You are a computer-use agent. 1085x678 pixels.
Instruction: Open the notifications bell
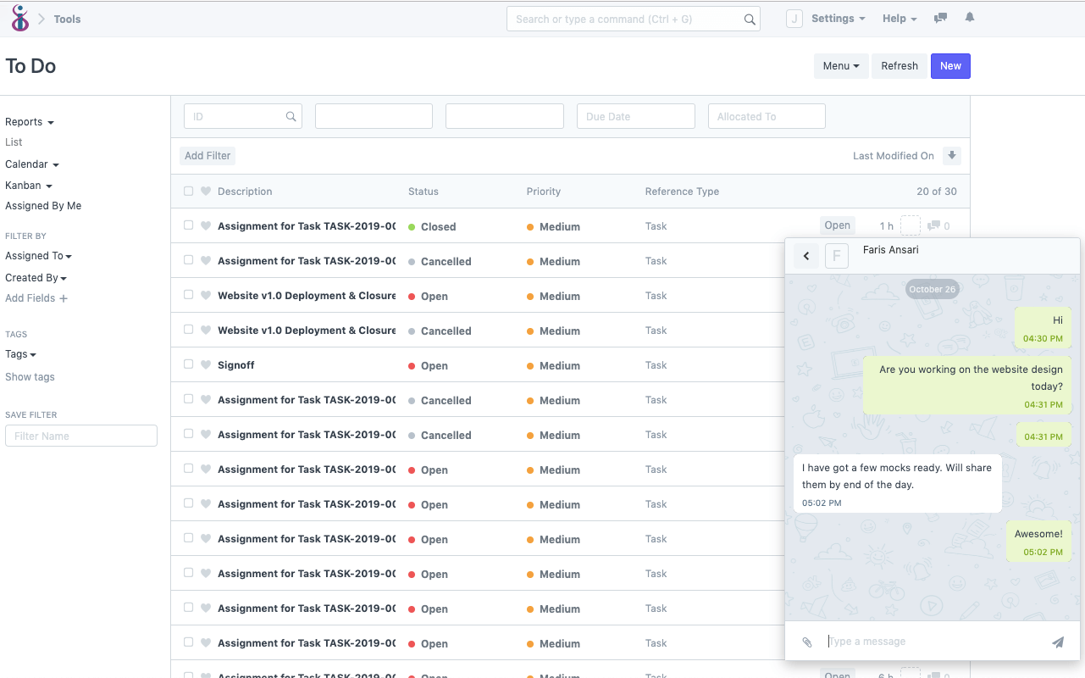pyautogui.click(x=969, y=18)
